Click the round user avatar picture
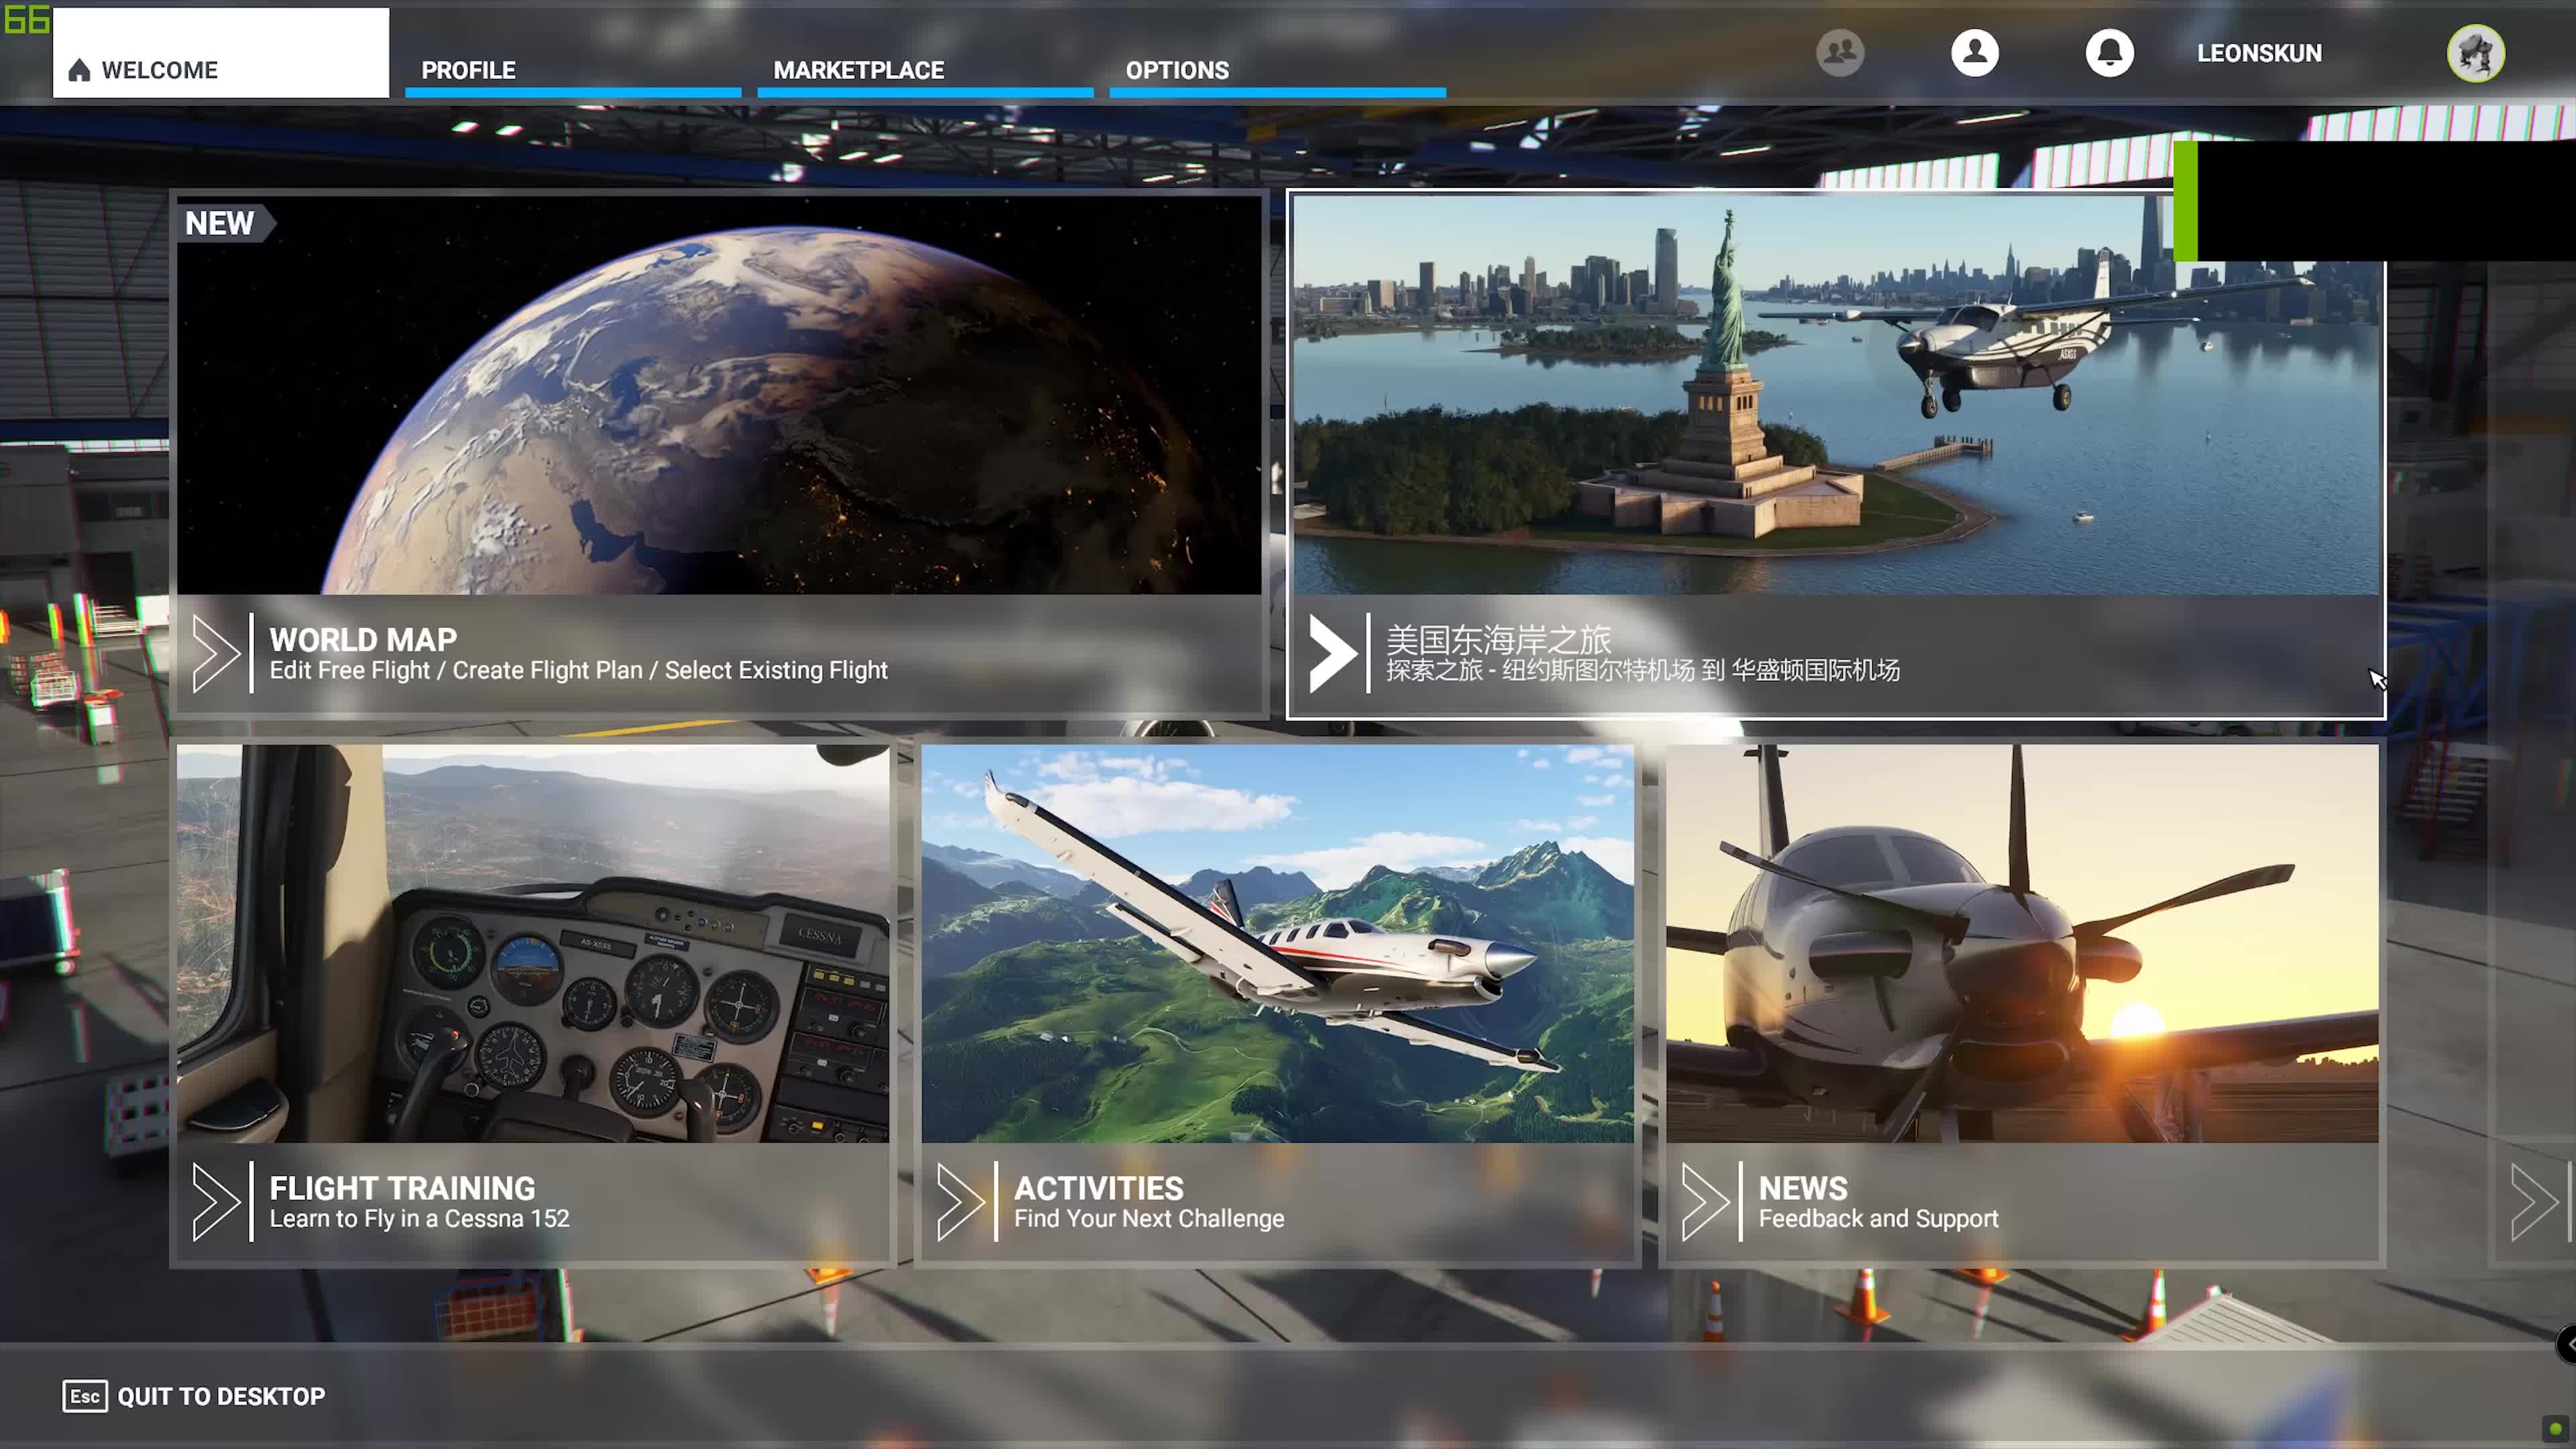 pos(2476,53)
